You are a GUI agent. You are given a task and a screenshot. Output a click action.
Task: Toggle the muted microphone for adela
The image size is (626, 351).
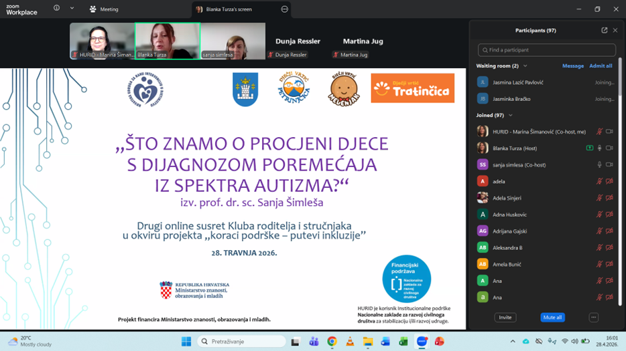tap(599, 181)
